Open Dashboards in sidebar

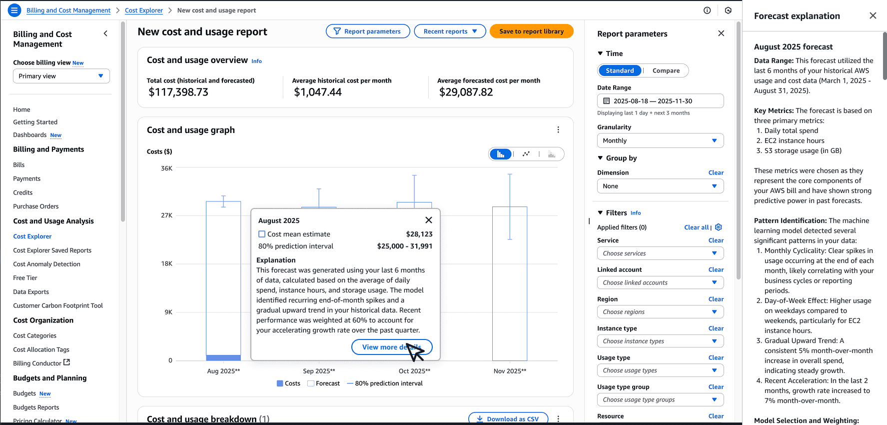(x=30, y=135)
